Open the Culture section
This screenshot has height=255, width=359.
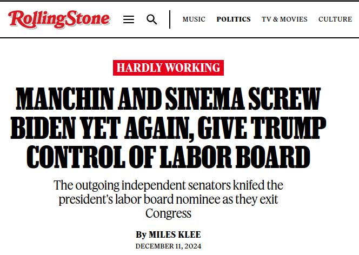point(335,19)
